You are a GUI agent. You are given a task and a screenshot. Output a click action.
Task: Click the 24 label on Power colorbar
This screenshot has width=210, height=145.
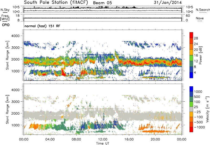(196, 44)
